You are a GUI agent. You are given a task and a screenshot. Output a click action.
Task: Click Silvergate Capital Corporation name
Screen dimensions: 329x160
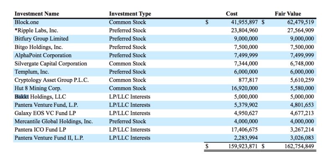[x=51, y=64]
